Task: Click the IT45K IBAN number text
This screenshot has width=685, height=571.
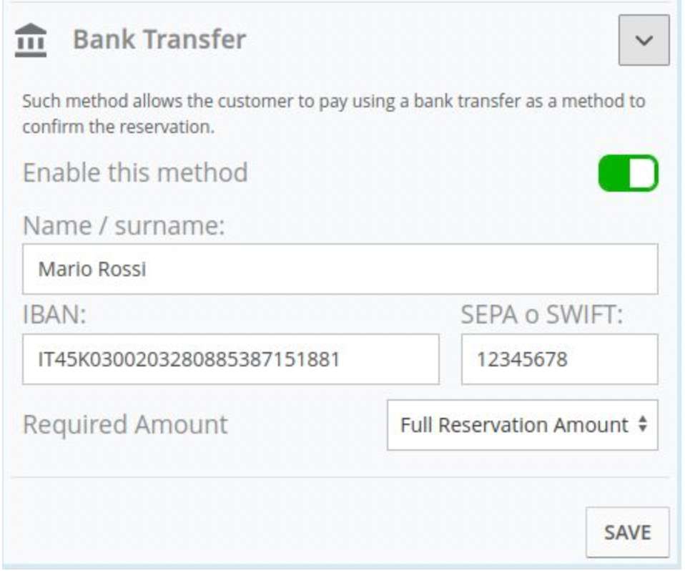Action: (x=189, y=359)
